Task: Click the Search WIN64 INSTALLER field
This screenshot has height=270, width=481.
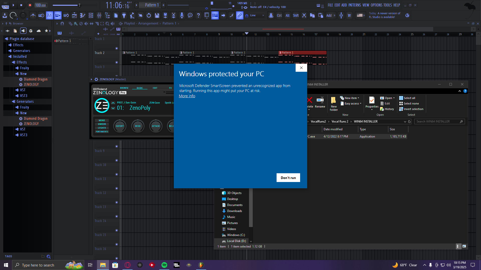Action: [x=437, y=121]
